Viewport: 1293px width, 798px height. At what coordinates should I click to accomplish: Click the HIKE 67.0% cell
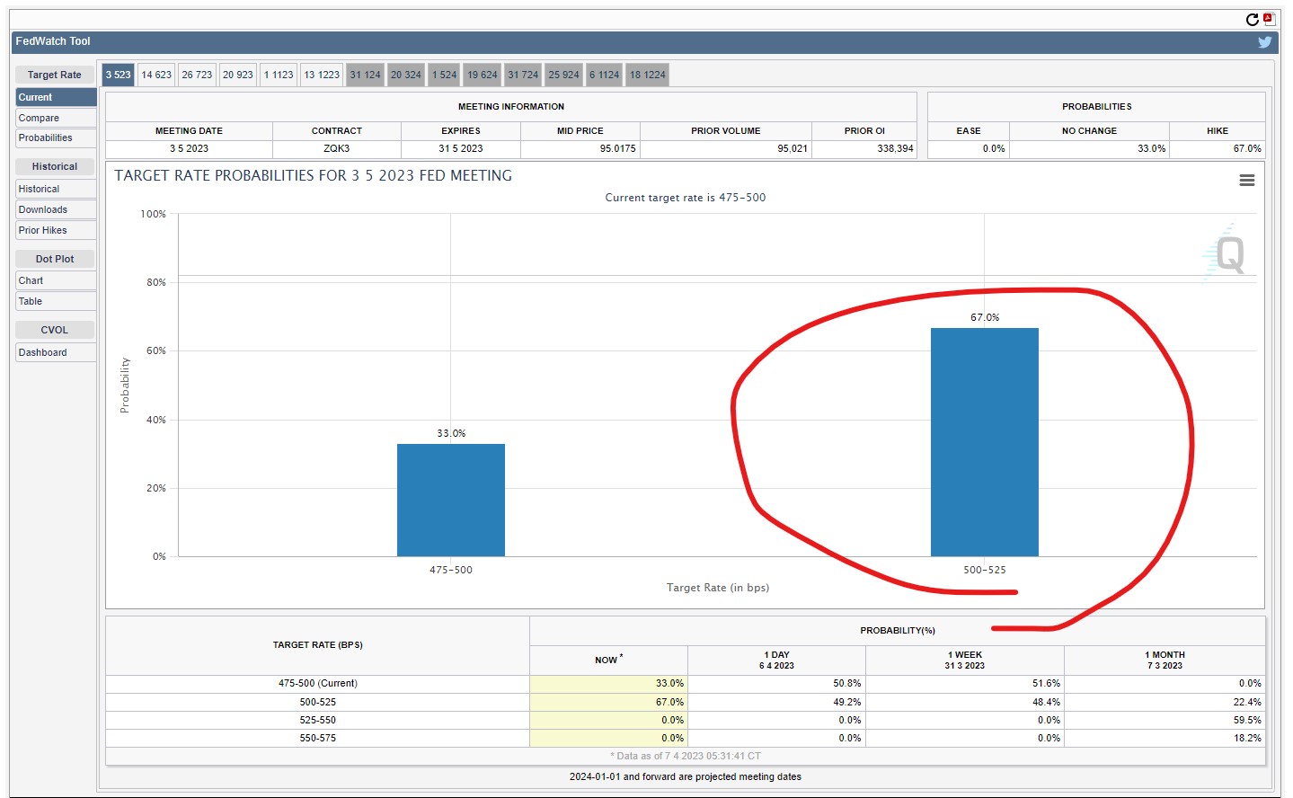(x=1218, y=149)
